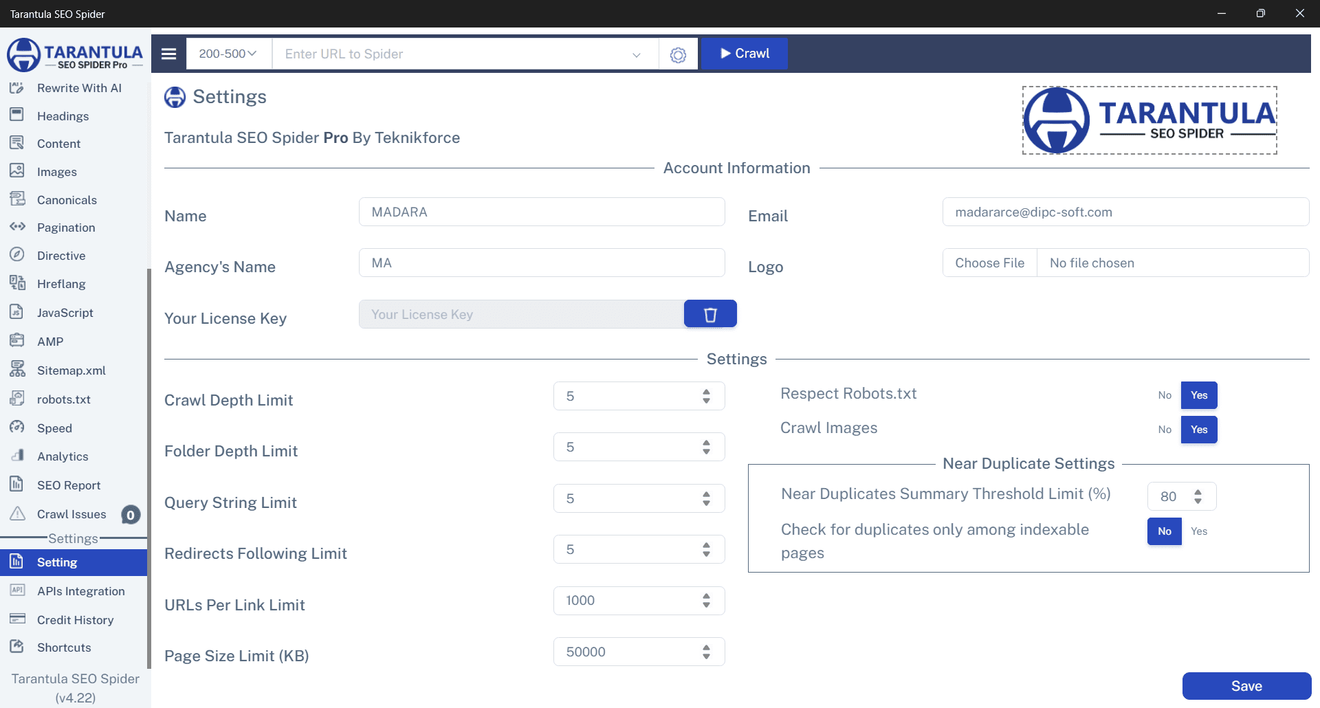
Task: Go to SEO Report section
Action: (69, 485)
